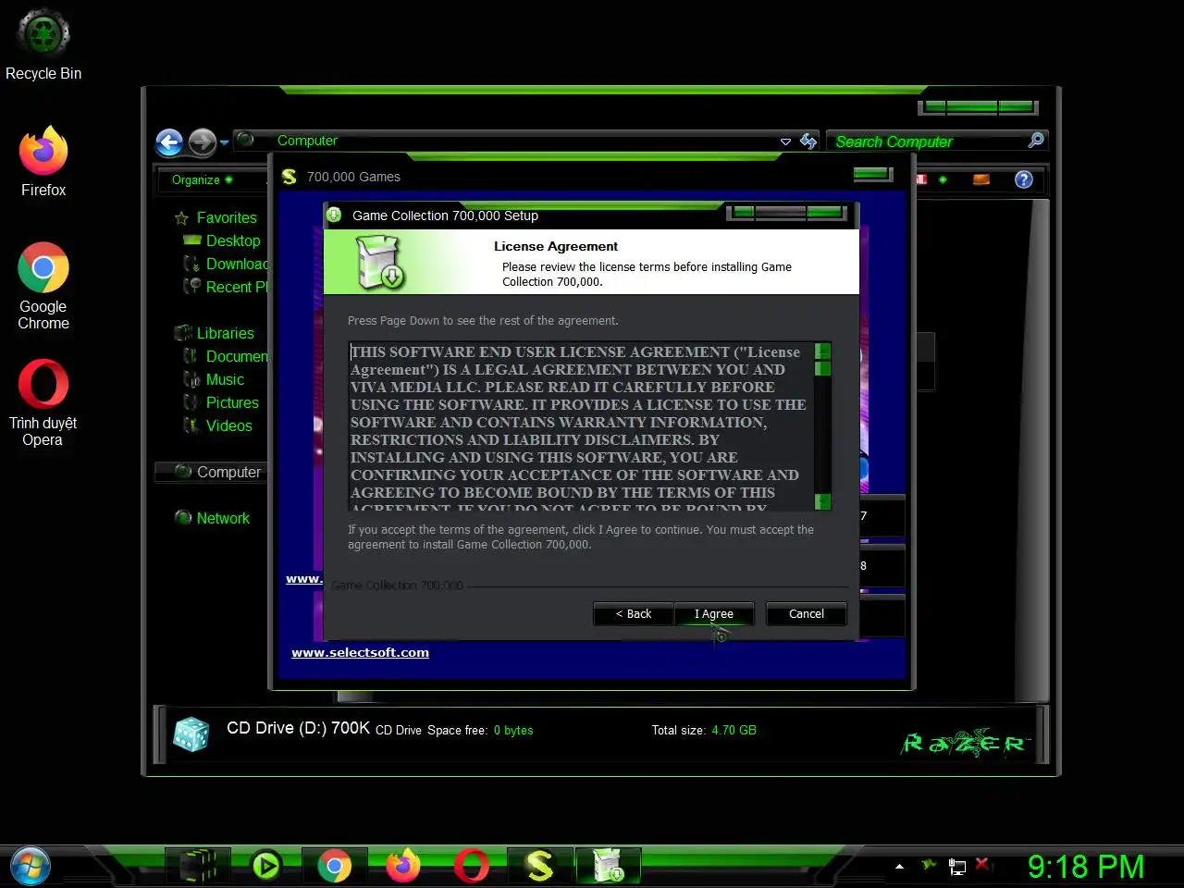Cancel the Game Collection setup

pyautogui.click(x=807, y=614)
